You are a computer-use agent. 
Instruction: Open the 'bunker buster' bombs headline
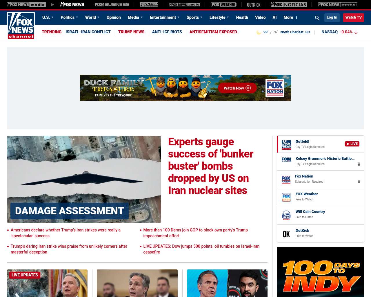pyautogui.click(x=211, y=166)
